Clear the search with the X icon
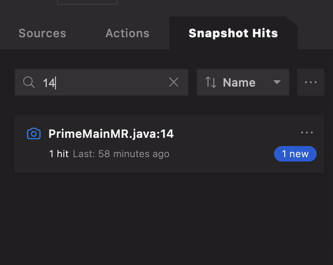Viewport: 333px width, 265px height. 174,83
